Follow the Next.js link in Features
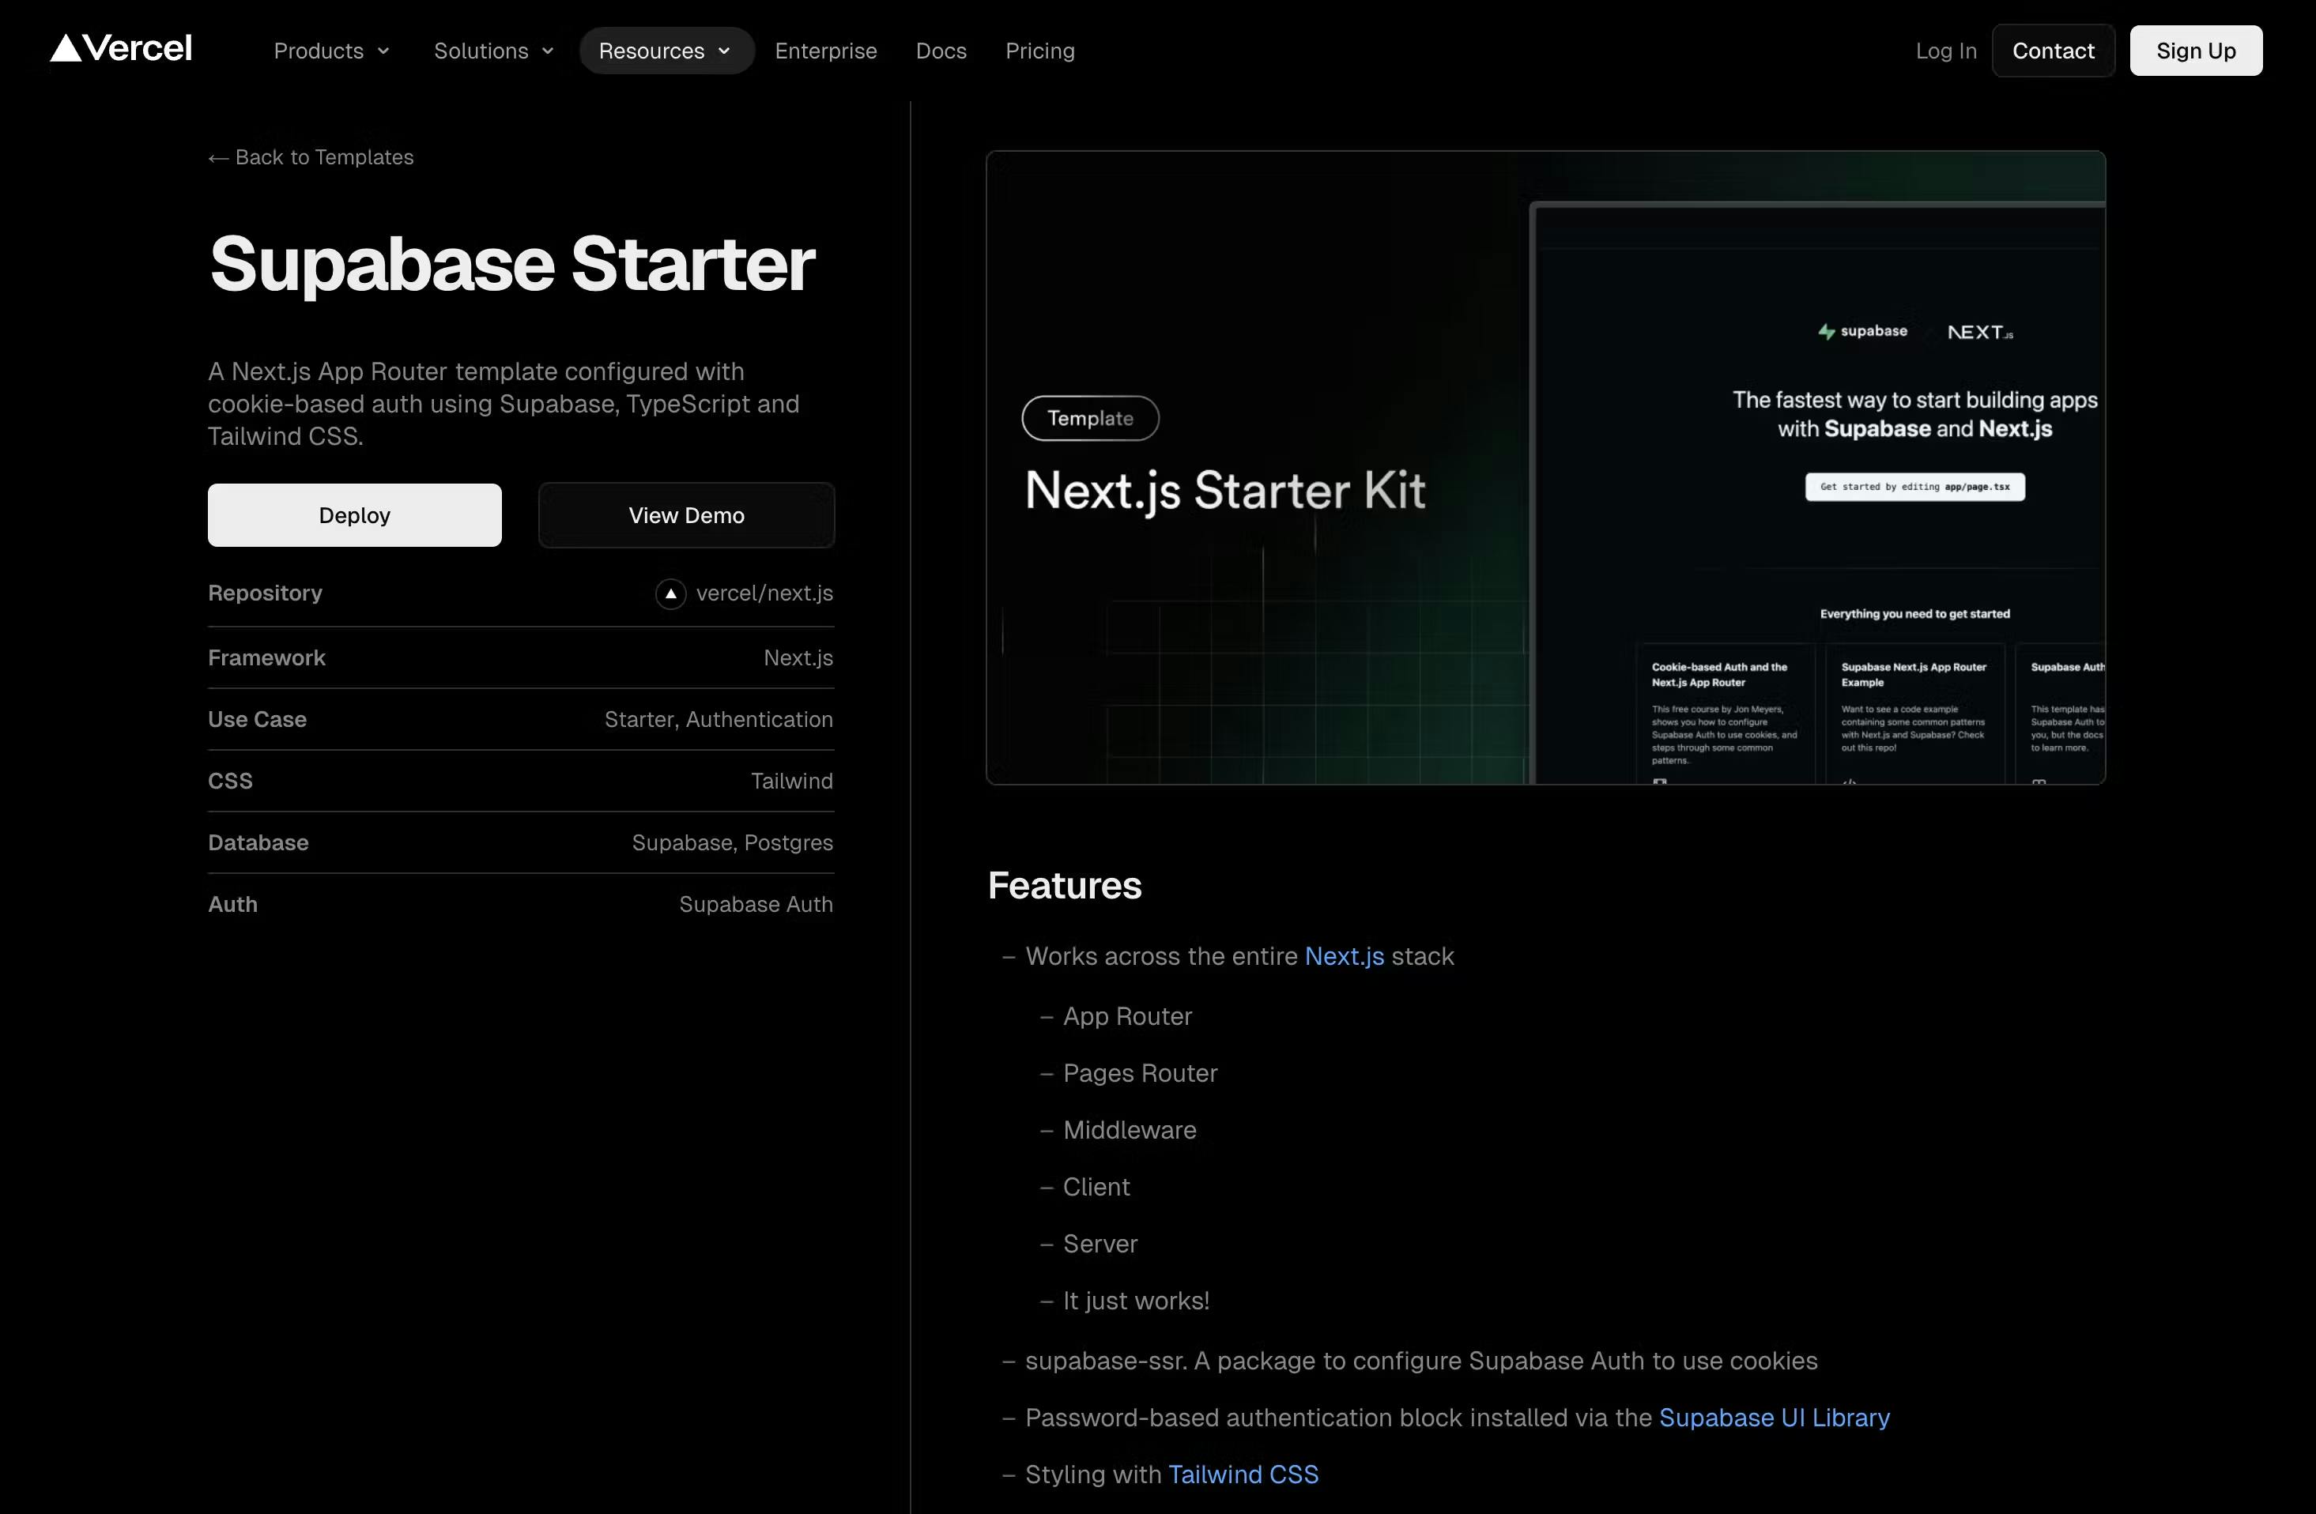2316x1514 pixels. pos(1344,956)
